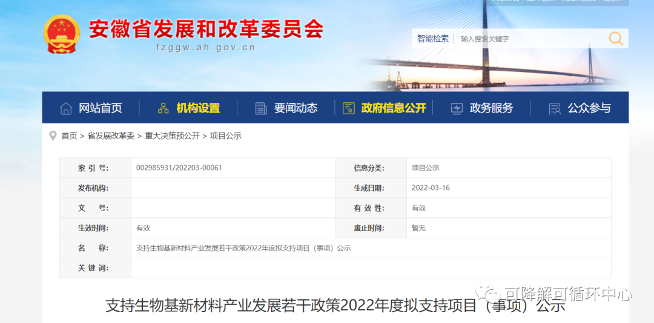Screen dimensions: 654x323
Task: Click the orange search magnifier icon
Action: pyautogui.click(x=616, y=38)
